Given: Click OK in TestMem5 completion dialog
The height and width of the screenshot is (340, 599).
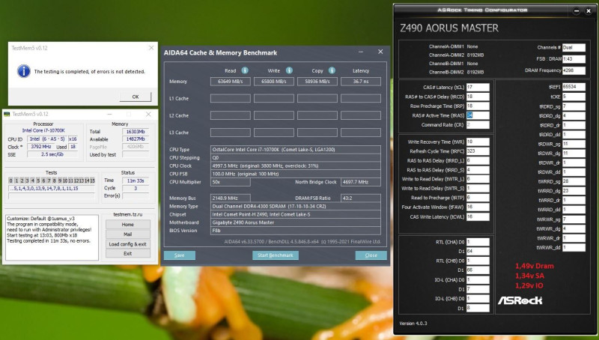Looking at the screenshot, I should coord(136,97).
